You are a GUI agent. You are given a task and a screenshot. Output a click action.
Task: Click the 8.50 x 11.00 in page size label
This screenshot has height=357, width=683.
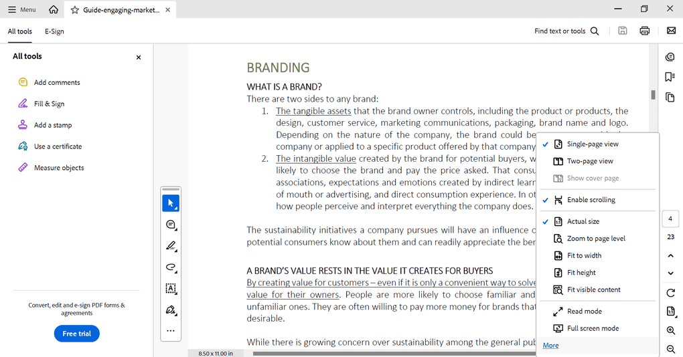(x=216, y=354)
